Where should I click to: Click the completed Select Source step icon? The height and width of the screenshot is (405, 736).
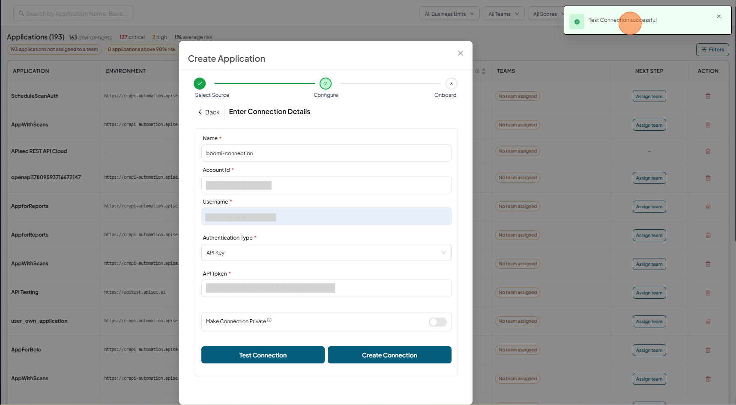click(x=200, y=84)
